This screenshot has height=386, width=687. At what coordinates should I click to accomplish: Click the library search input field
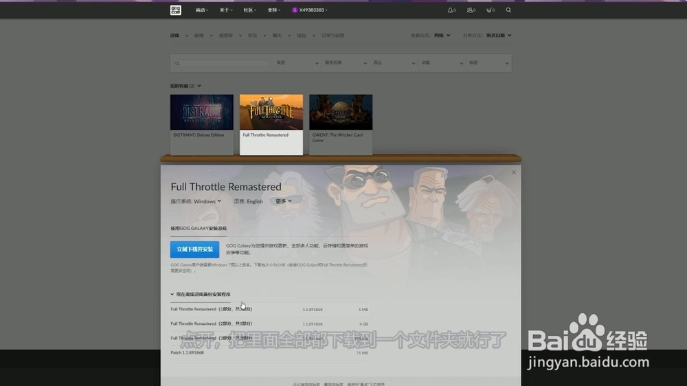tap(222, 63)
